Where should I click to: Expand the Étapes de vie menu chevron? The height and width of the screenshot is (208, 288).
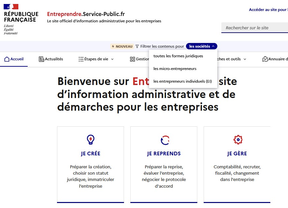(x=112, y=59)
